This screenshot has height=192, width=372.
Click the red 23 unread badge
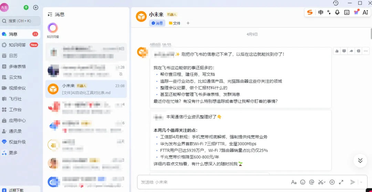pyautogui.click(x=35, y=34)
